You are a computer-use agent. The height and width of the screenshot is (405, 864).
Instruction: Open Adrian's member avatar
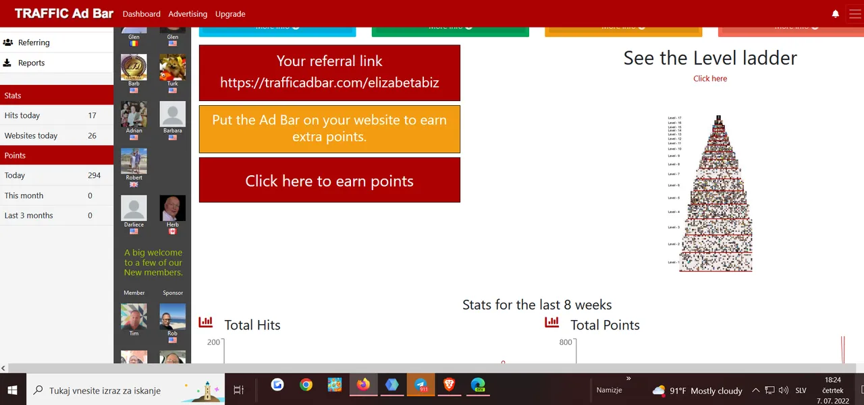(134, 114)
